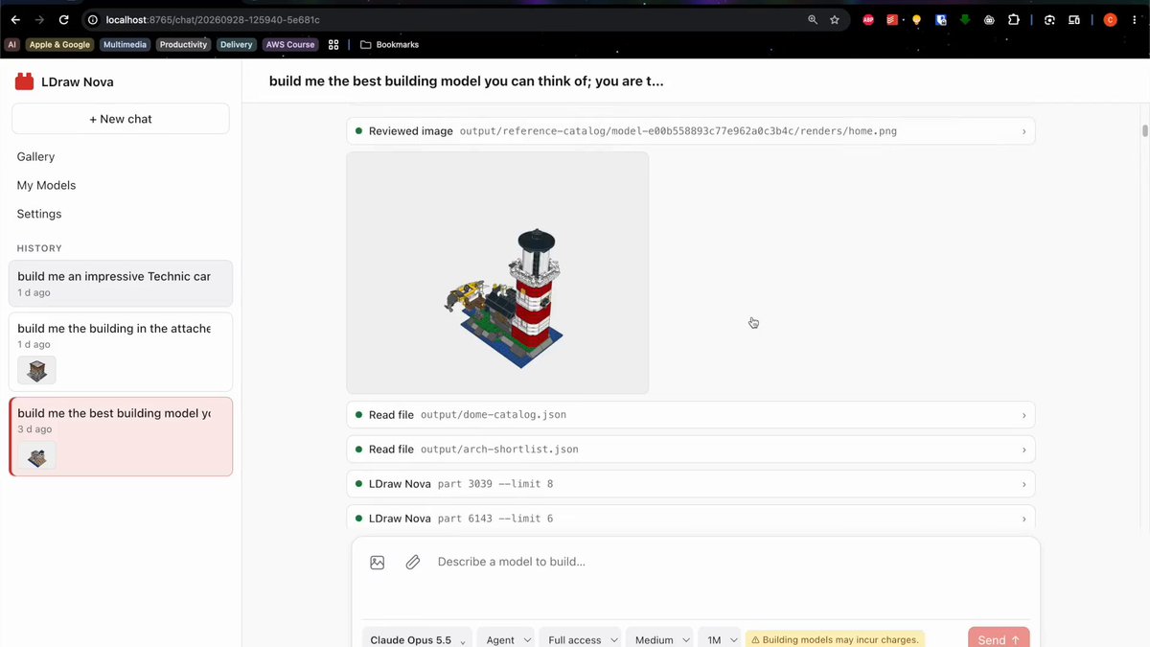Reload the page in the browser
This screenshot has width=1150, height=647.
tap(63, 19)
